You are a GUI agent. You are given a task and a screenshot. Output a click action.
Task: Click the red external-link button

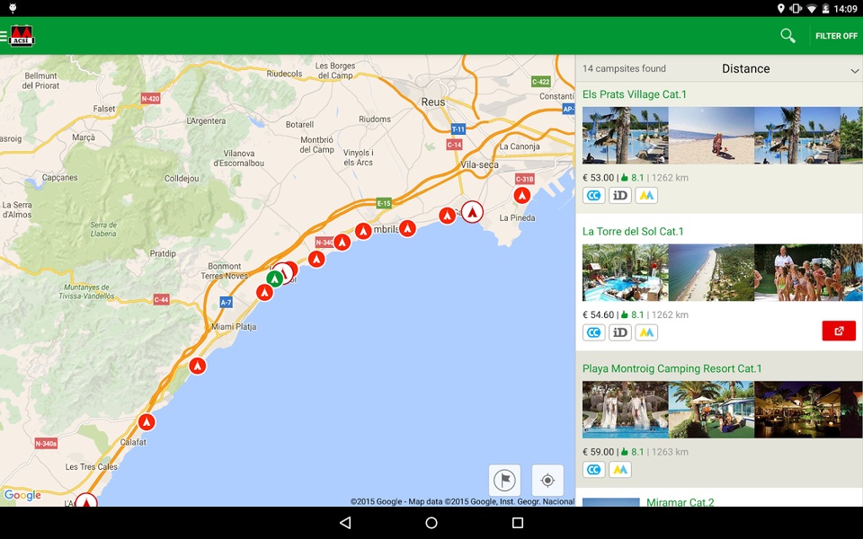click(x=838, y=331)
